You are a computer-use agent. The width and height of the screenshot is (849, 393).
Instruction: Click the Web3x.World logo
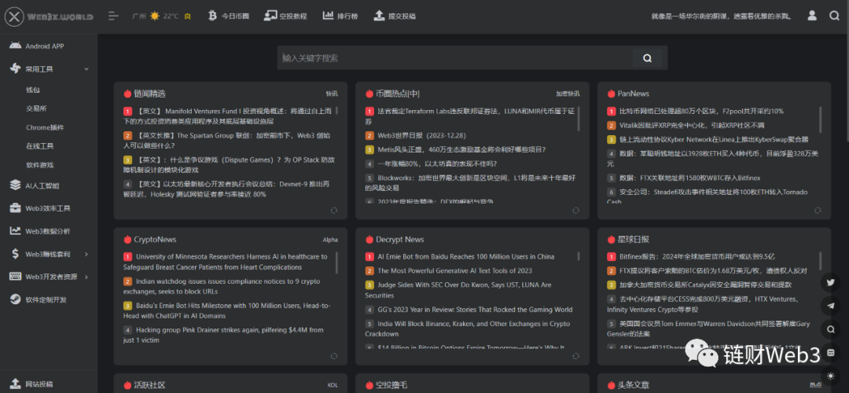pyautogui.click(x=49, y=17)
